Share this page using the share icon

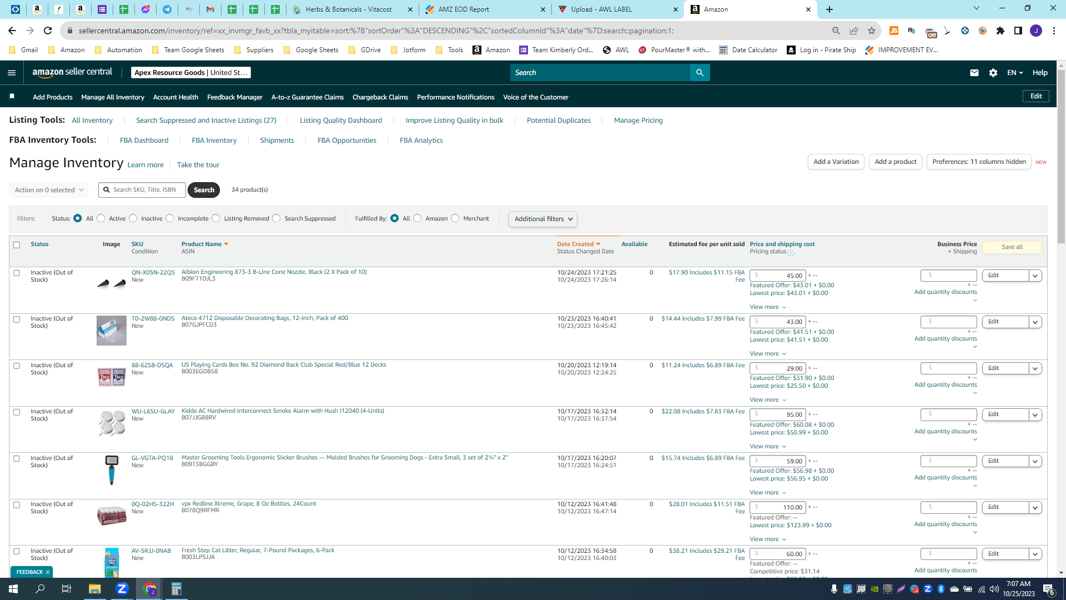(854, 31)
